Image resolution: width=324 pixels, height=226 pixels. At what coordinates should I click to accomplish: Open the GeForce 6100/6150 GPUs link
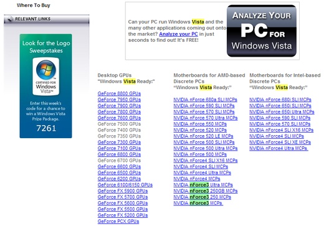(125, 185)
